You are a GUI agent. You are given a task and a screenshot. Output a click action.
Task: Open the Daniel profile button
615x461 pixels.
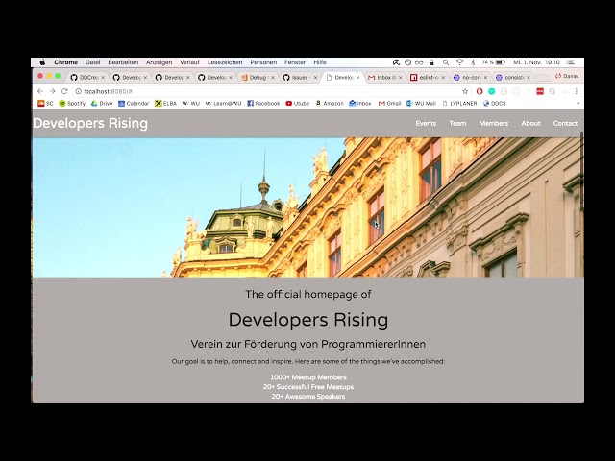pyautogui.click(x=567, y=76)
